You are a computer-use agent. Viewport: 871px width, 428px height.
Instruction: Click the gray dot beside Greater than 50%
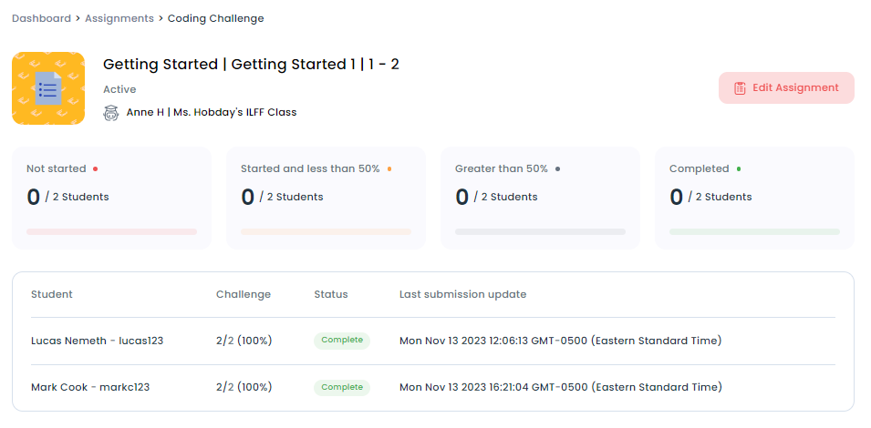point(557,168)
